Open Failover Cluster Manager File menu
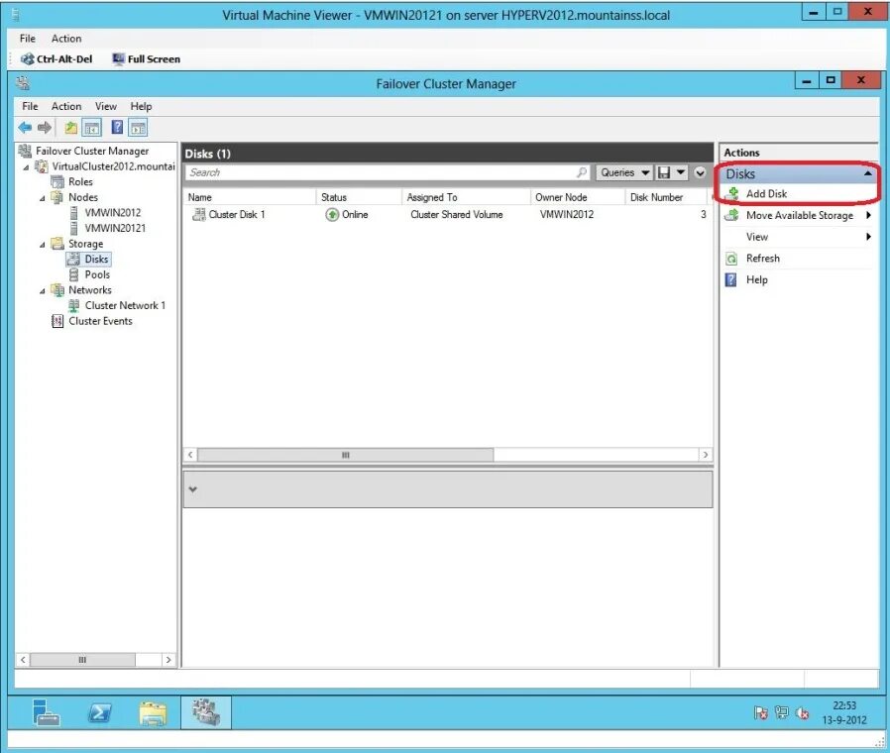This screenshot has width=890, height=753. (30, 106)
